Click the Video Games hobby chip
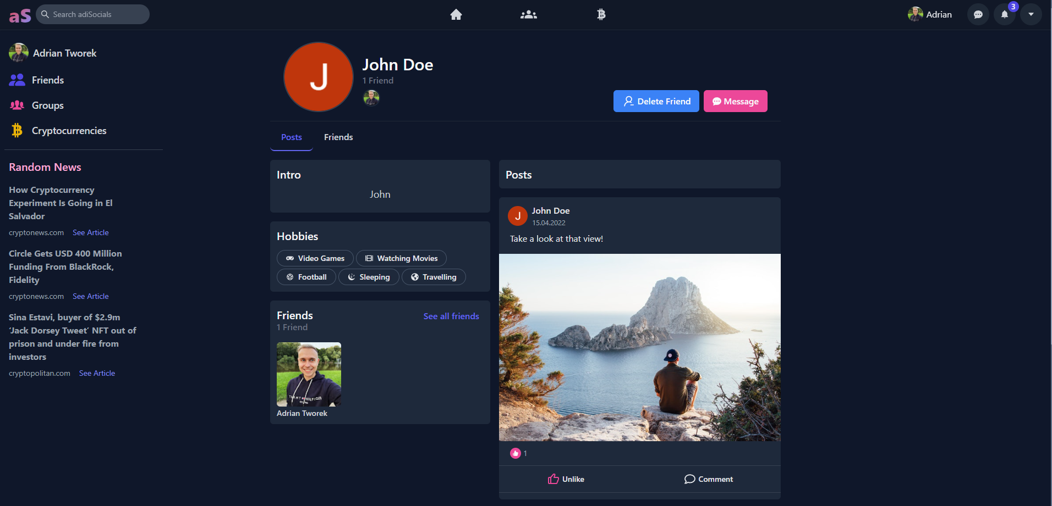Screen dimensions: 1052x506 [x=315, y=258]
